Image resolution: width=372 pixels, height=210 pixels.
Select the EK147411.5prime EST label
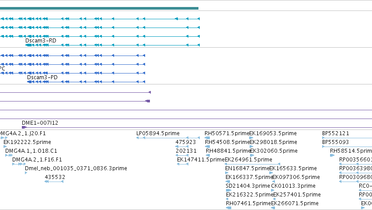tap(201, 160)
